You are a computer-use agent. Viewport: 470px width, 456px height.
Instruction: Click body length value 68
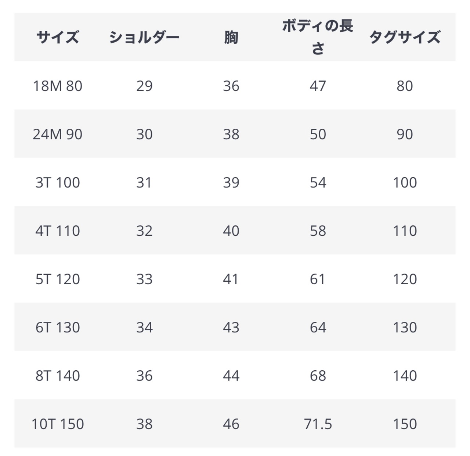tap(318, 375)
